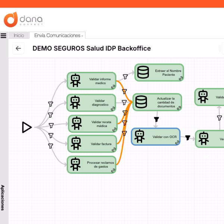224x224 pixels.
Task: Click the black filter after Validar con OCR
Action: 188,138
